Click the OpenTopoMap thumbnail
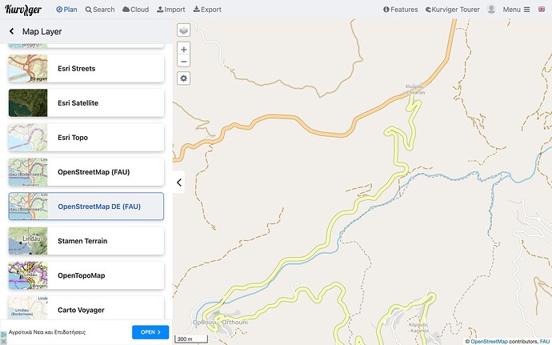This screenshot has height=345, width=552. point(28,275)
